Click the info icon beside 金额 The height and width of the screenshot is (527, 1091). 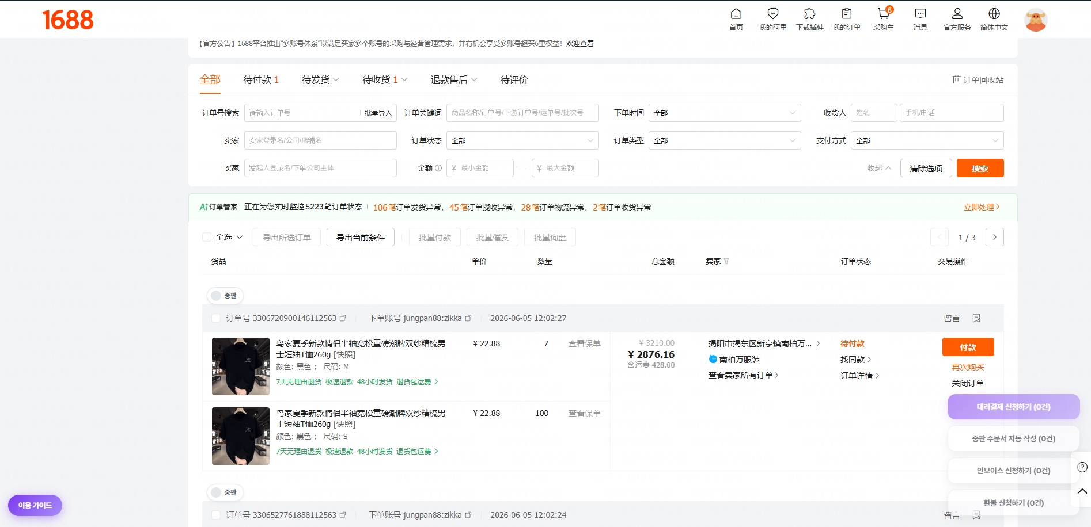pyautogui.click(x=438, y=168)
